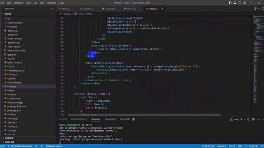Viewport: 264px width, 148px height.
Task: Open Chat.js in the explorer
Action: [x=11, y=67]
